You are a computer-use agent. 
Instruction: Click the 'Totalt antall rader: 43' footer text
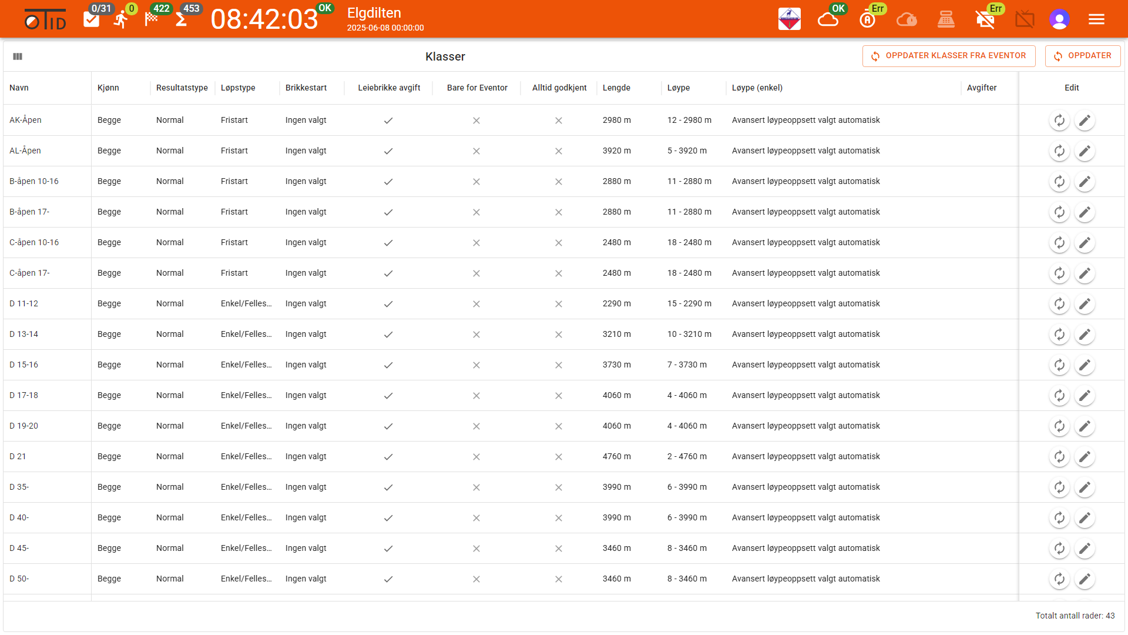click(1075, 616)
